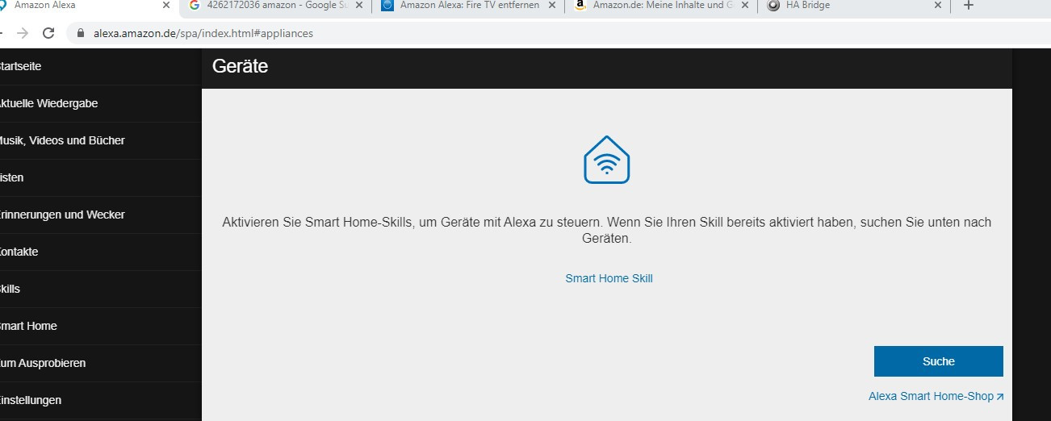Open Einstellungen in the sidebar
Image resolution: width=1051 pixels, height=421 pixels.
[100, 400]
